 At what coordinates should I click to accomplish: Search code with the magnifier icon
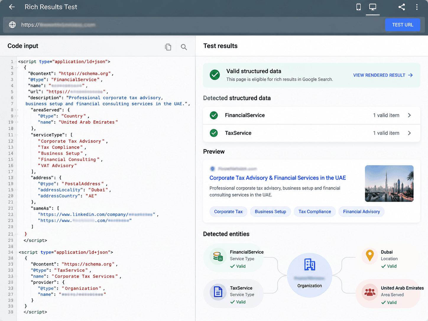click(x=184, y=47)
